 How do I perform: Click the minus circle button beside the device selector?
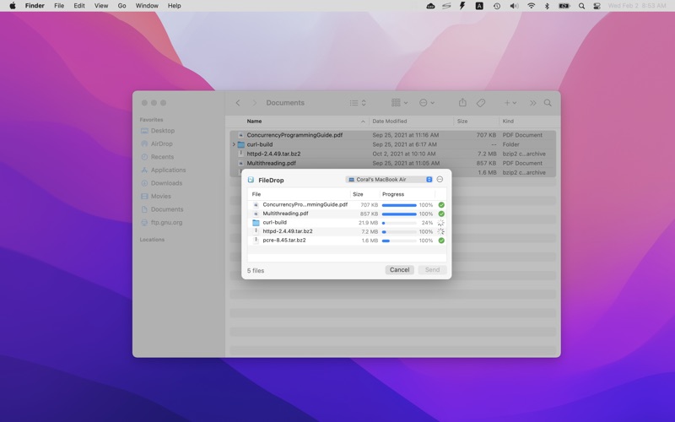(x=440, y=179)
